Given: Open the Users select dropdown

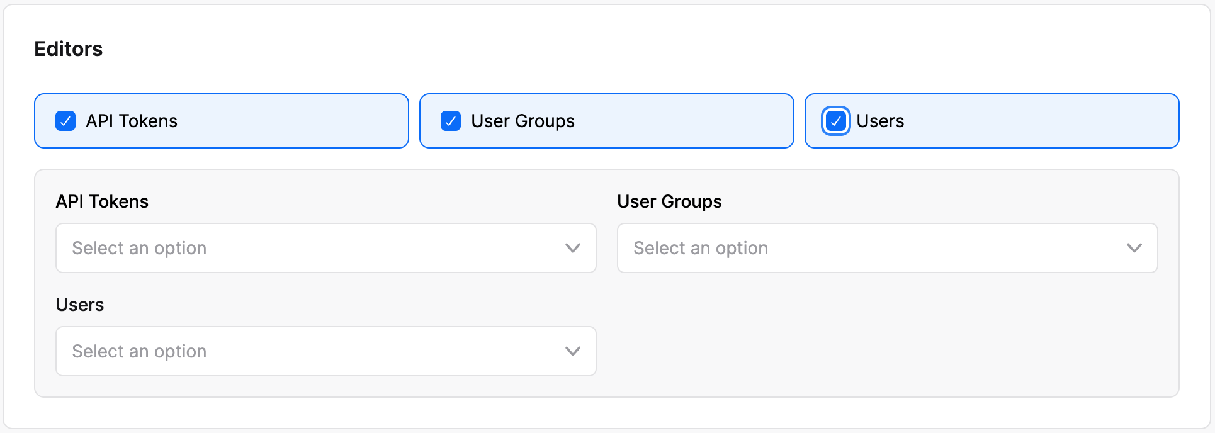Looking at the screenshot, I should click(x=326, y=351).
